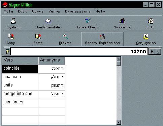Open the Words menu
The height and width of the screenshot is (126, 163).
[38, 11]
